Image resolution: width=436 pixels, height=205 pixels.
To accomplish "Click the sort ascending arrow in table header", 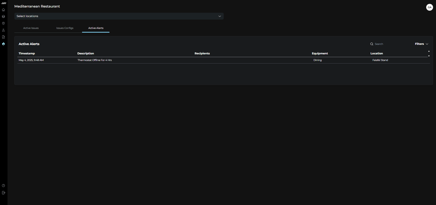I will click(x=429, y=51).
